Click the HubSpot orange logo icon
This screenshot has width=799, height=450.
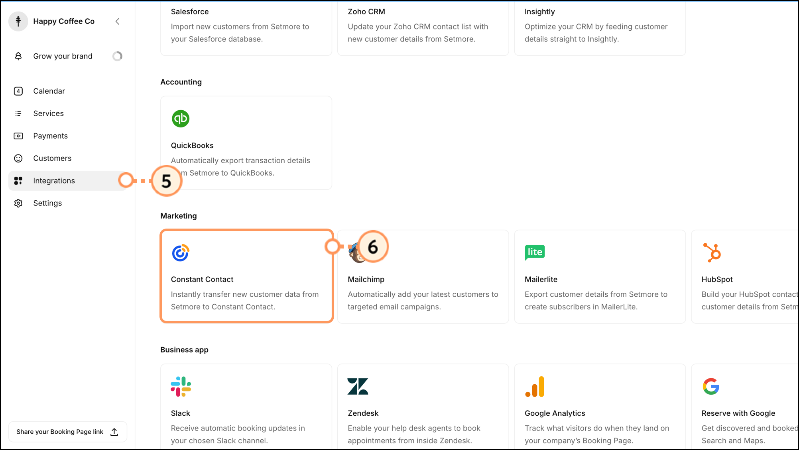pos(712,252)
